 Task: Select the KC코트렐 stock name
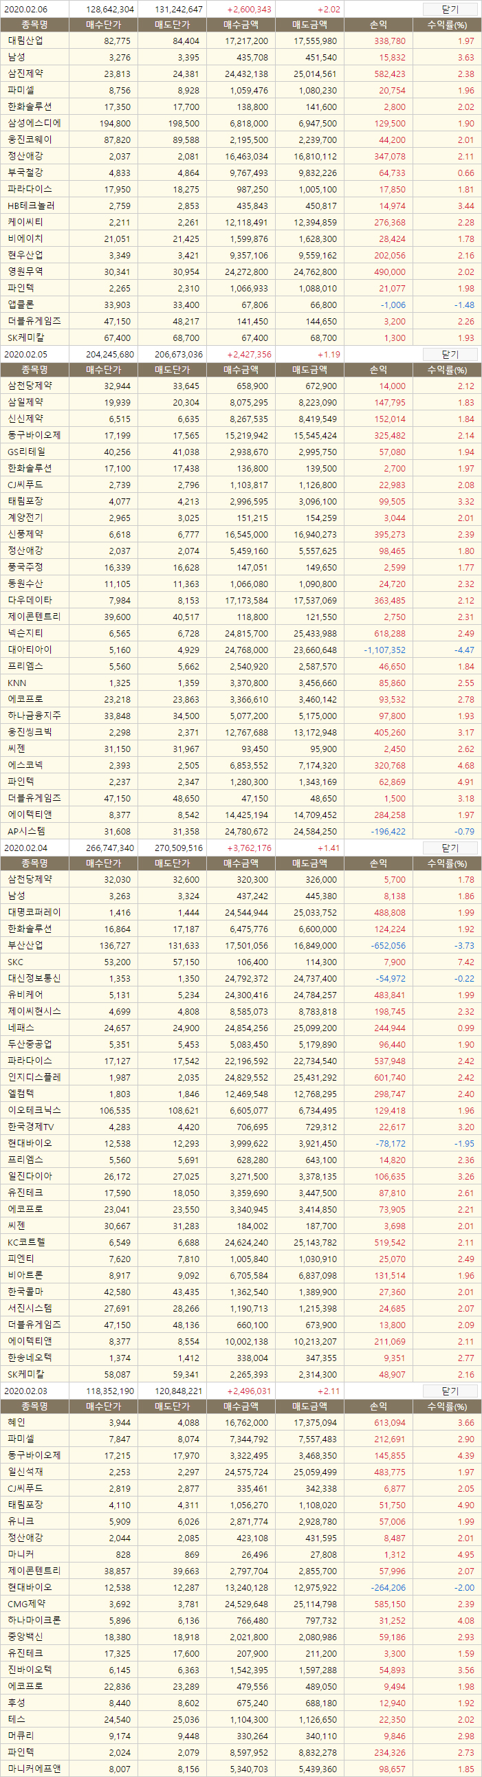tap(26, 1242)
